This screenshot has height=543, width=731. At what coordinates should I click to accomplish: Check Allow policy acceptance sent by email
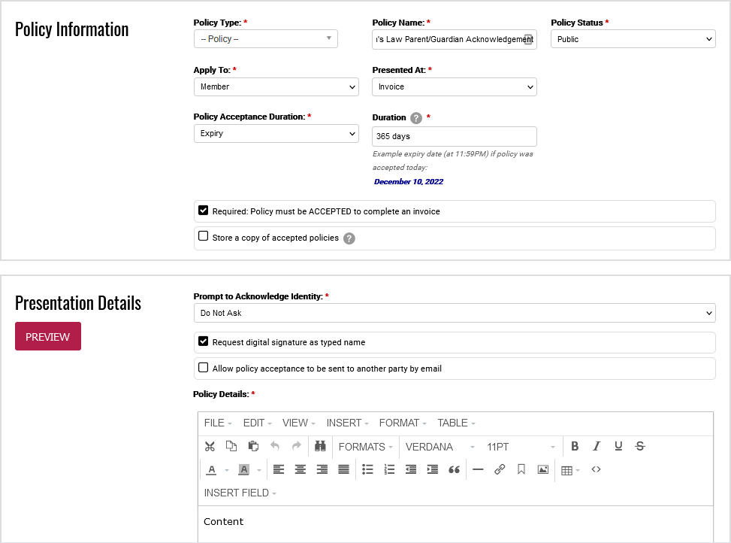point(204,369)
